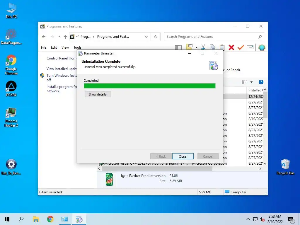Viewport: 300px width, 225px height.
Task: Open recent locations dropdown in navigation
Action: click(59, 37)
